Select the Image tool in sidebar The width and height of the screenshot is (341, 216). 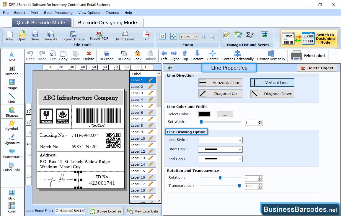[x=12, y=85]
